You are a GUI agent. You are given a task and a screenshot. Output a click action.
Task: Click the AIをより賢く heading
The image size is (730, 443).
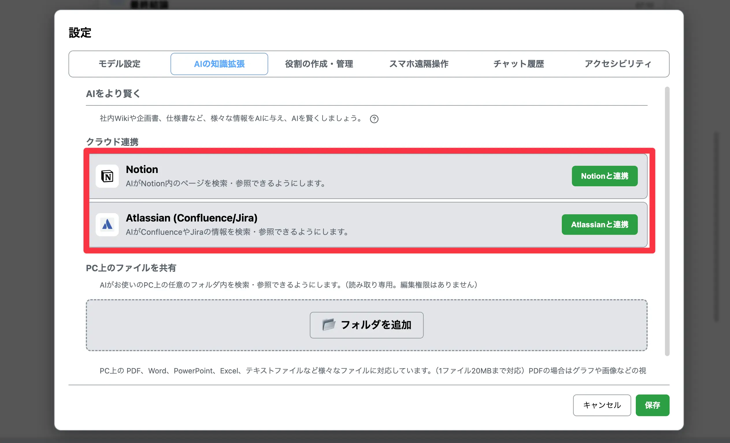tap(113, 94)
